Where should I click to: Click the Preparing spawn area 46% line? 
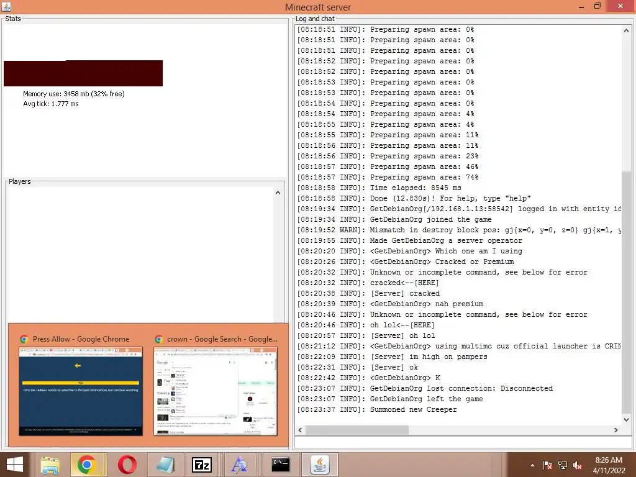pyautogui.click(x=388, y=166)
